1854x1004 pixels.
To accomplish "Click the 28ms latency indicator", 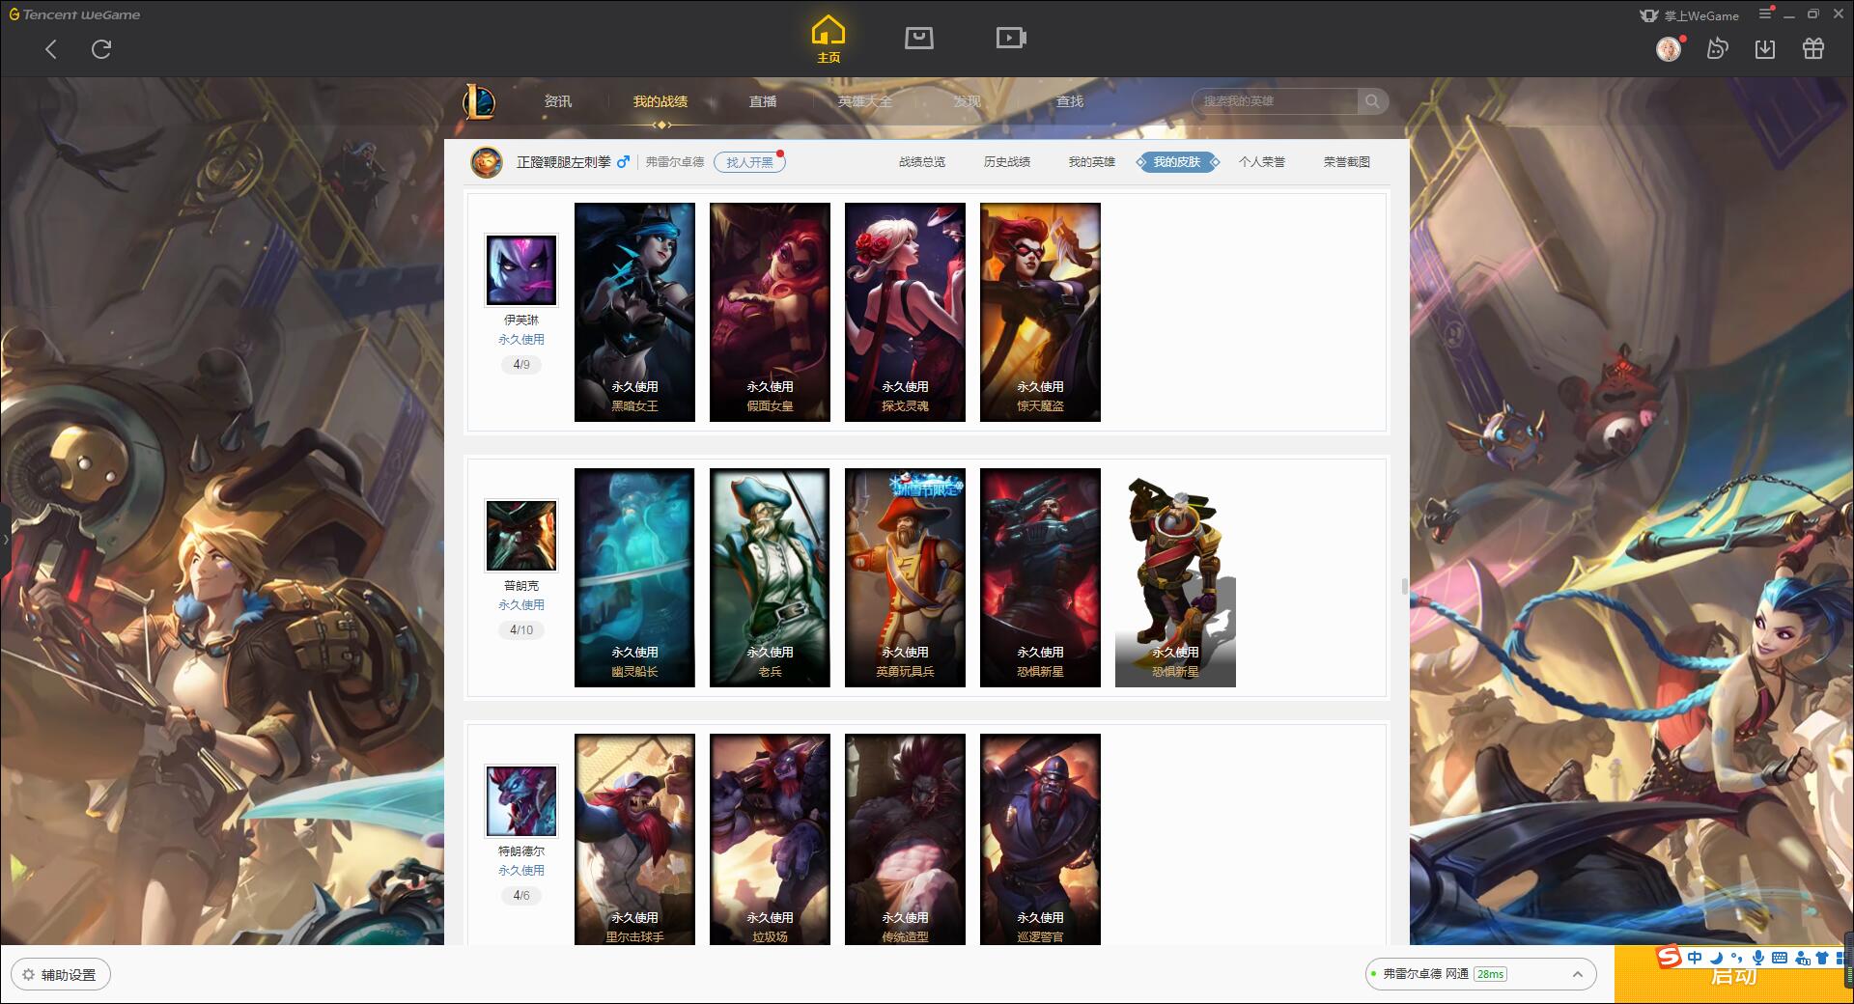I will [x=1491, y=974].
